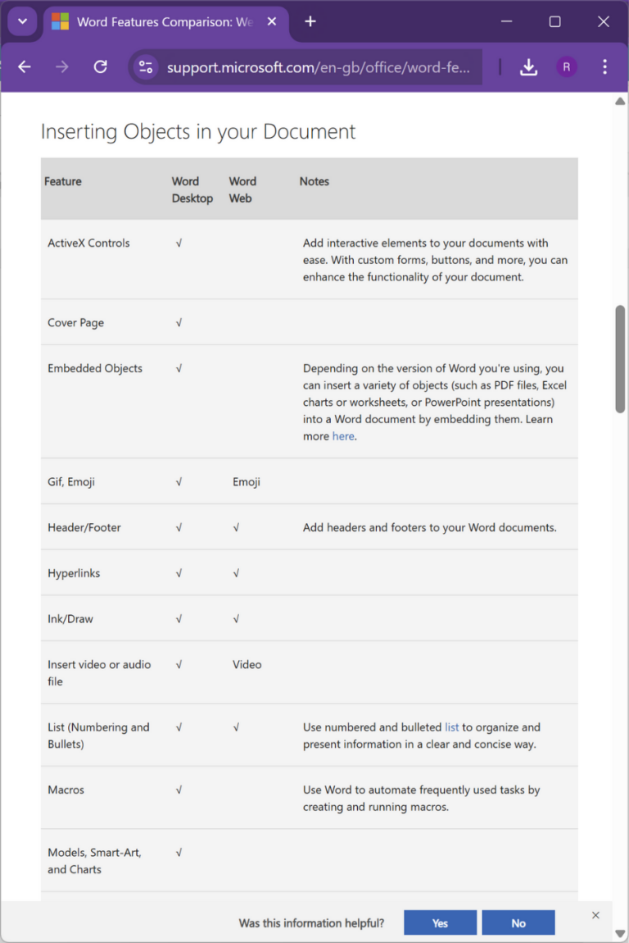Follow the 'list' hyperlink in the Notes column

click(451, 727)
